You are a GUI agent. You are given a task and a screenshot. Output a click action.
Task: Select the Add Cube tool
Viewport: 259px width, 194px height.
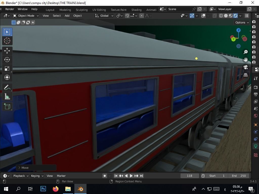pyautogui.click(x=7, y=107)
